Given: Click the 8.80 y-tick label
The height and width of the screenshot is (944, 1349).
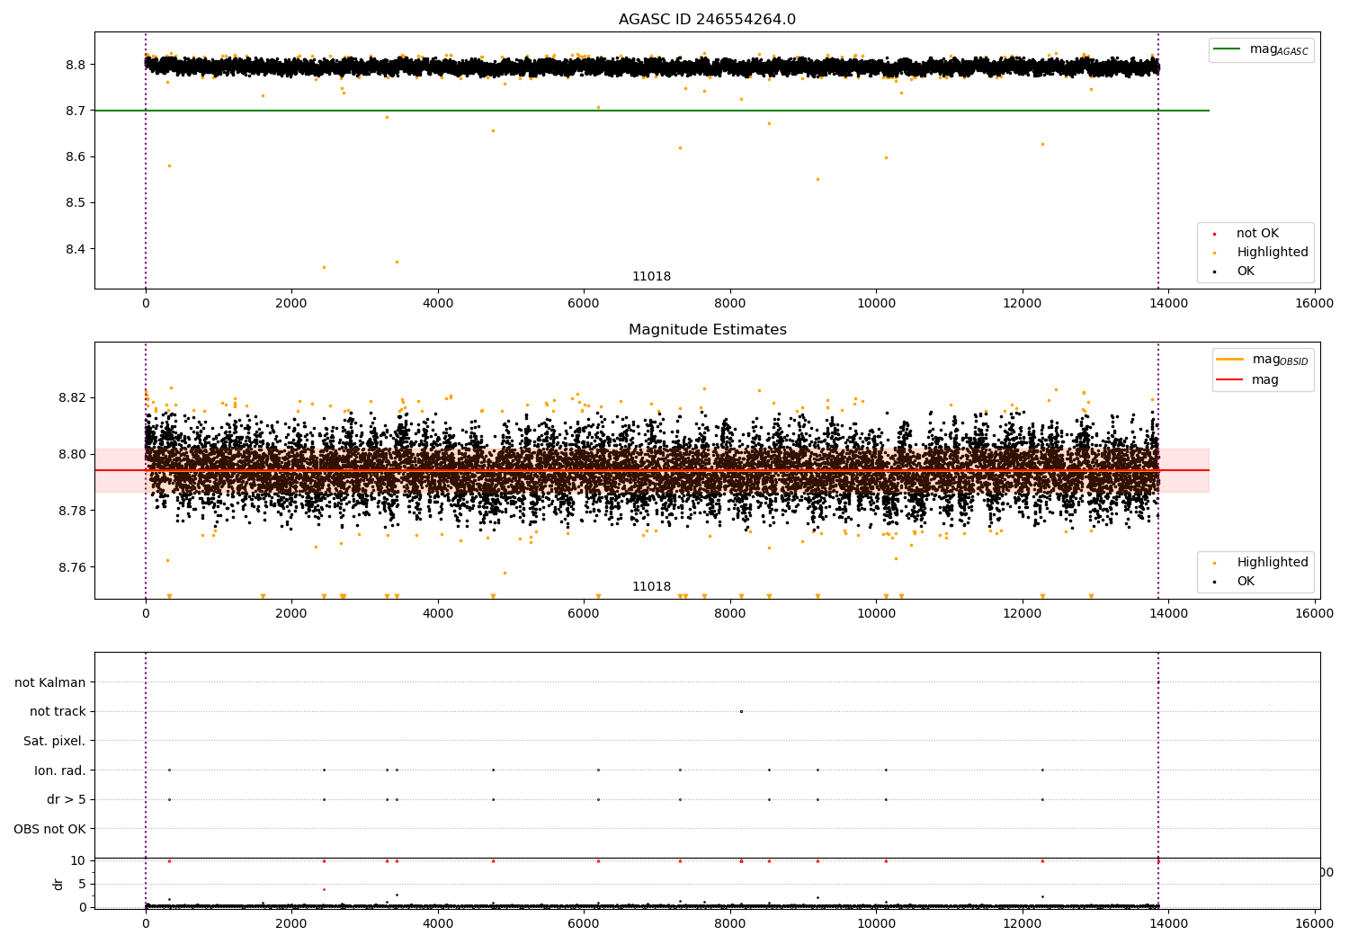Looking at the screenshot, I should click(70, 455).
